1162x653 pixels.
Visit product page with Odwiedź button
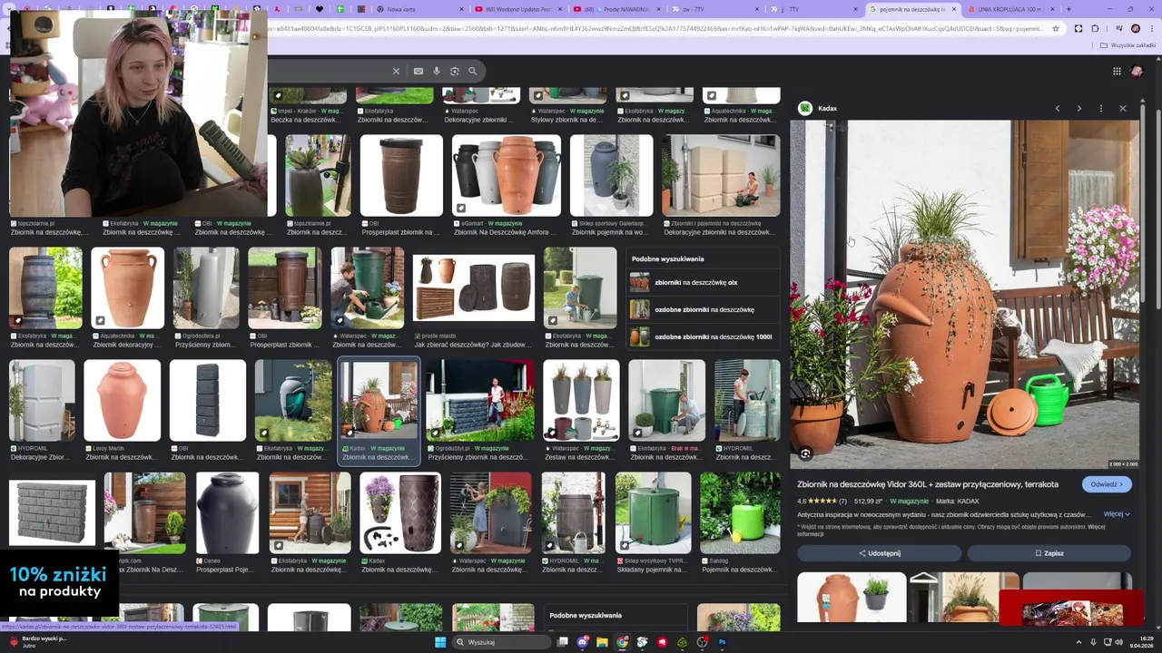[x=1107, y=484]
